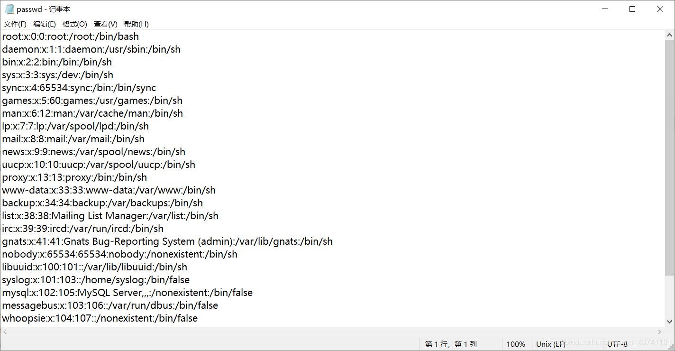This screenshot has height=351, width=675.
Task: Open the 文件(F) menu
Action: (15, 24)
